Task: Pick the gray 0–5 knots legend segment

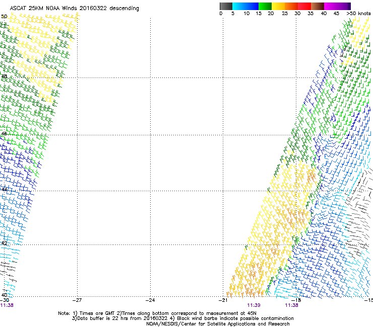Action: (x=226, y=6)
